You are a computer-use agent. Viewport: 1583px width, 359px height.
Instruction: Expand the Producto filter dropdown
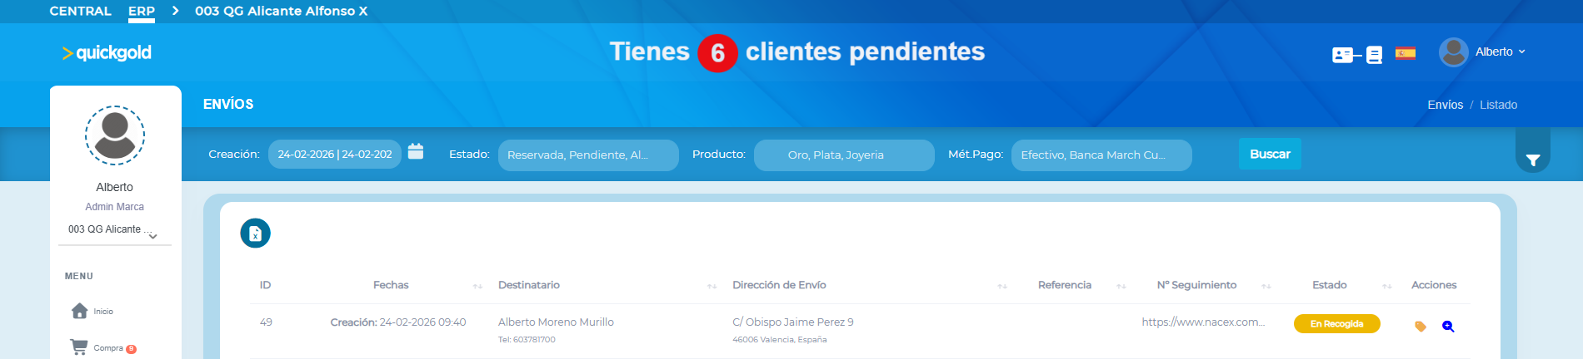click(843, 155)
